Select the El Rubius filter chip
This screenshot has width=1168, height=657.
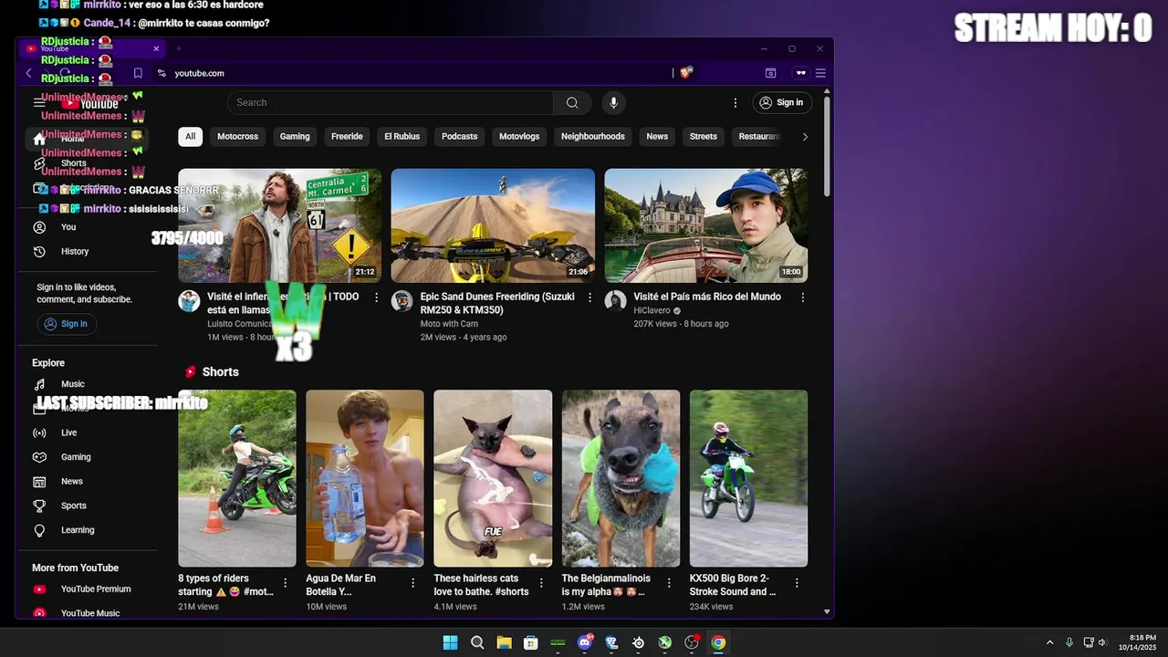(x=401, y=136)
